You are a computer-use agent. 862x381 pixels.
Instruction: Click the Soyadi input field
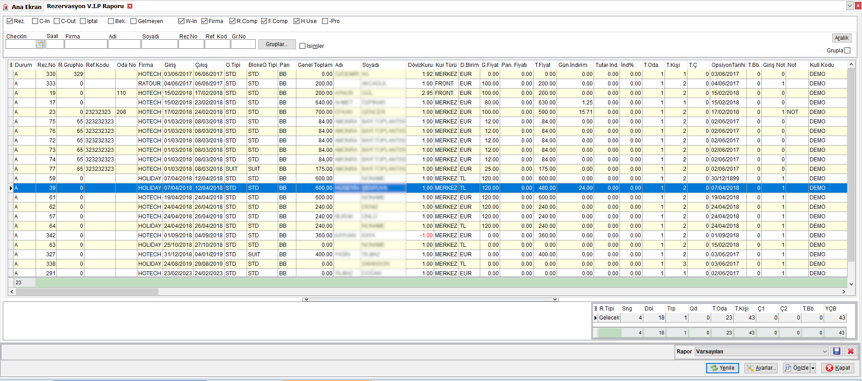(159, 44)
